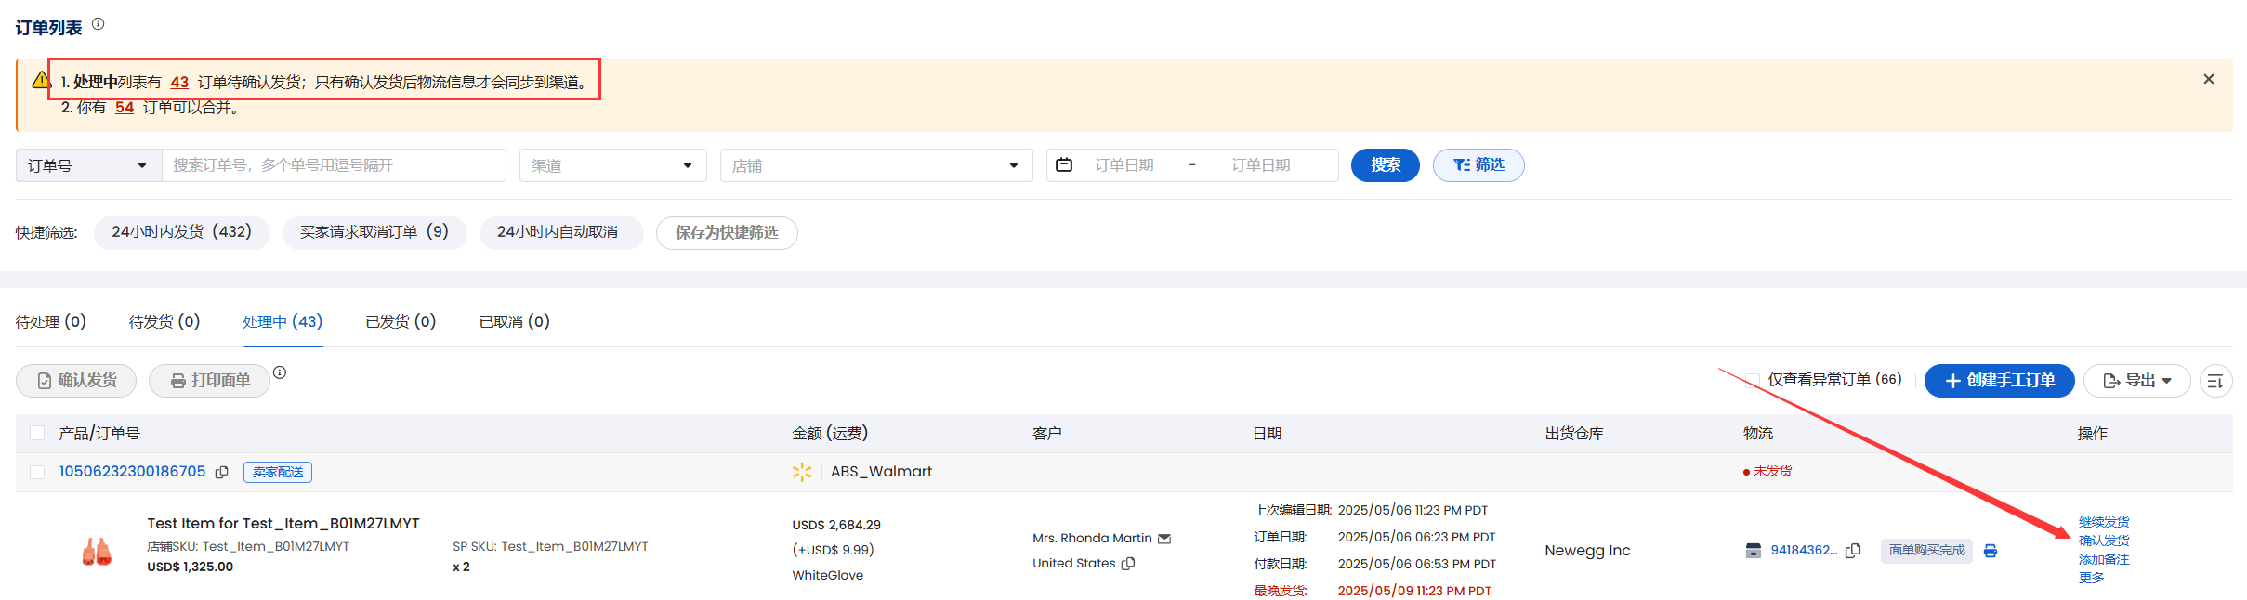Screen dimensions: 2247x600
Task: Click the 搜索 search button
Action: tap(1385, 165)
